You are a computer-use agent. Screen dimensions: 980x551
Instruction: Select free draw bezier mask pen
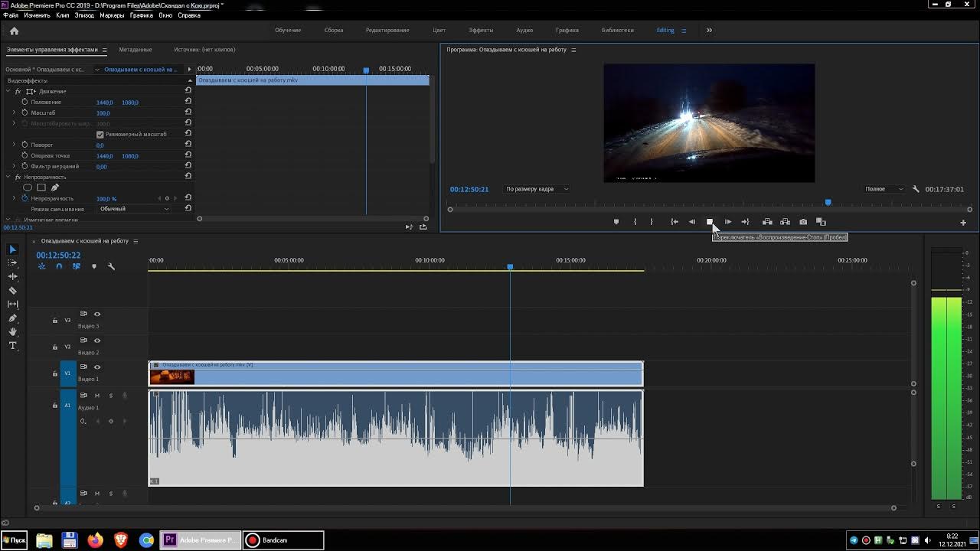[54, 187]
